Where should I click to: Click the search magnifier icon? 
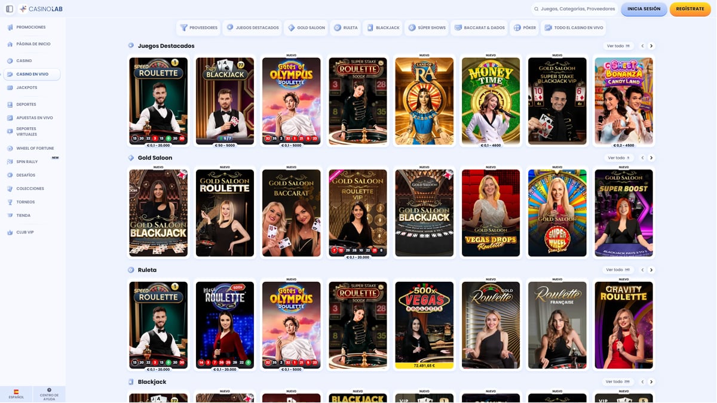tap(537, 9)
